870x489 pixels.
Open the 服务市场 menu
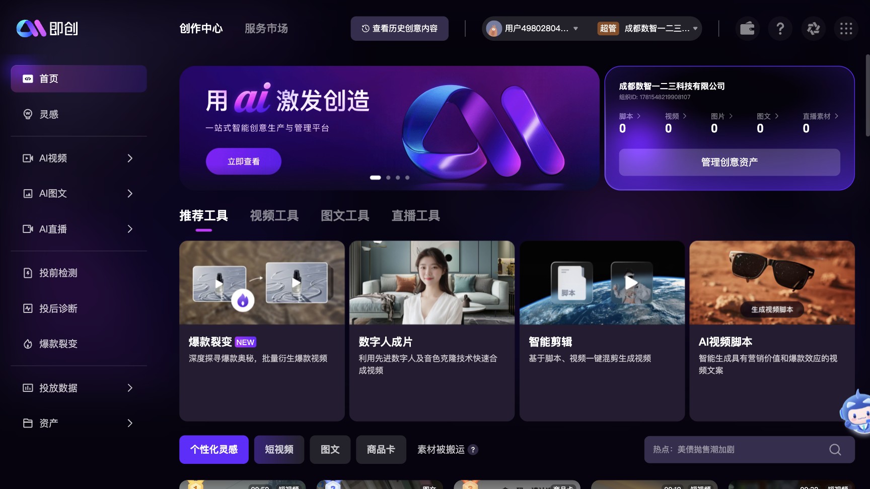(266, 29)
